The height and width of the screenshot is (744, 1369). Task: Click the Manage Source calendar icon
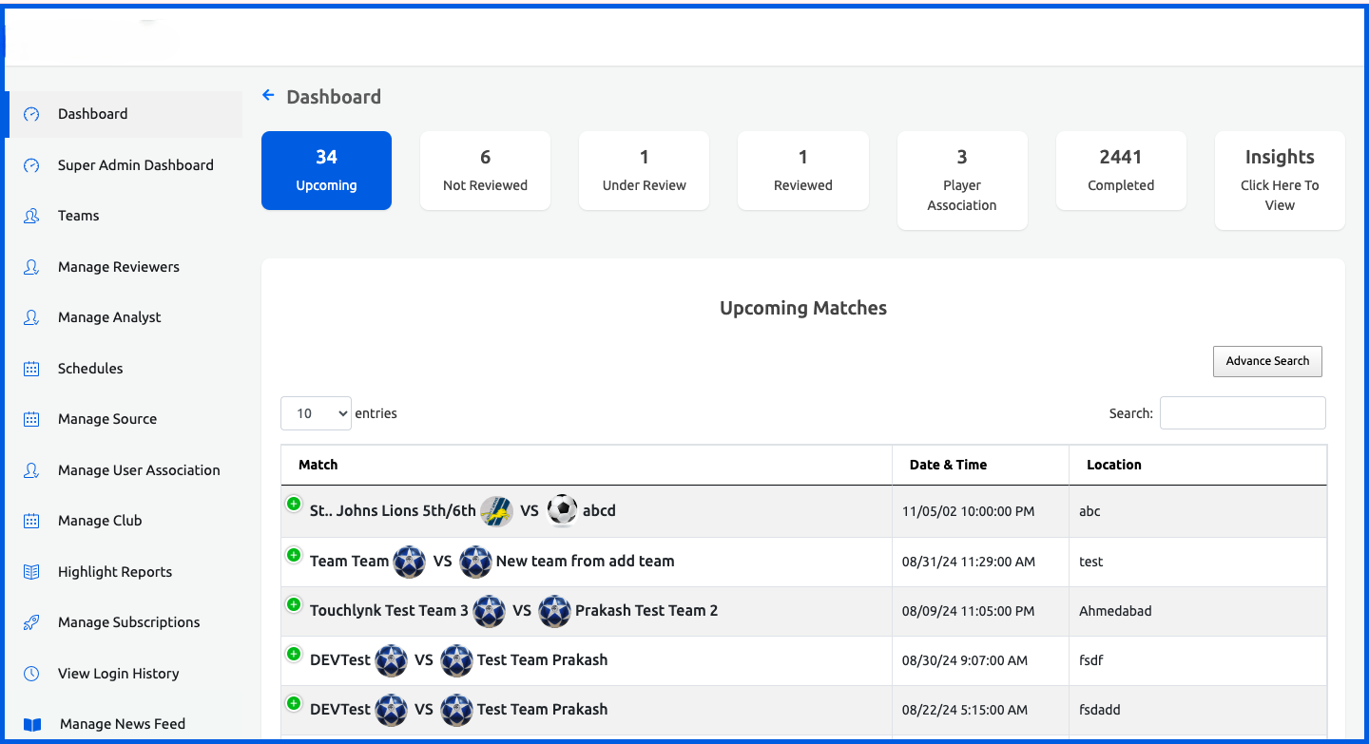[x=31, y=419]
